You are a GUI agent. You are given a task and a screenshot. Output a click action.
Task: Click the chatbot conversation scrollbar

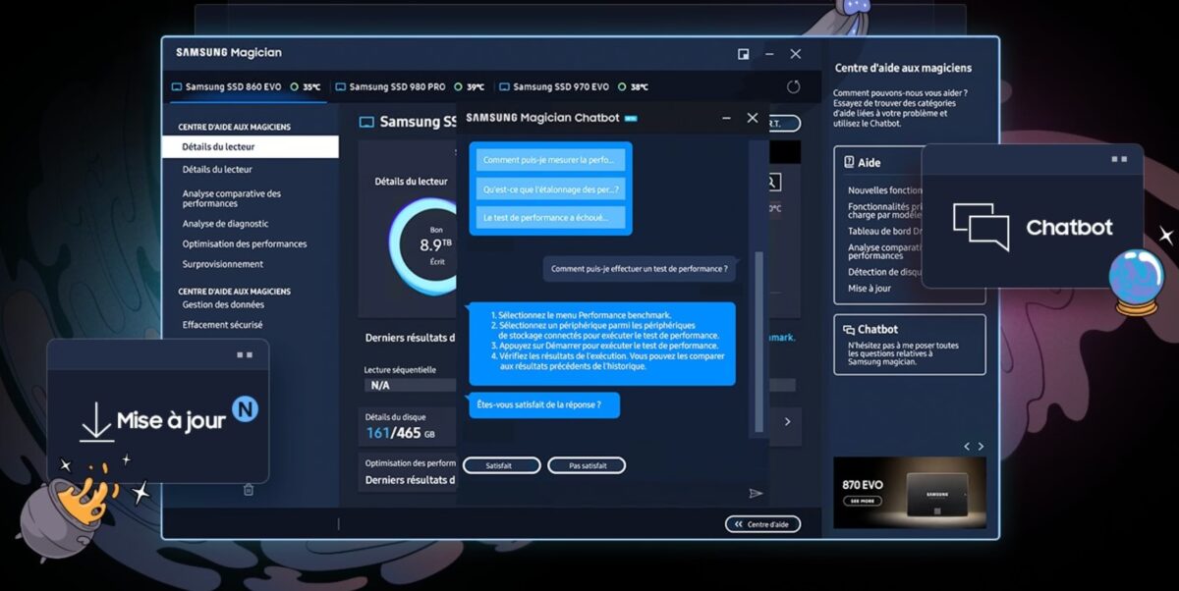click(x=758, y=344)
